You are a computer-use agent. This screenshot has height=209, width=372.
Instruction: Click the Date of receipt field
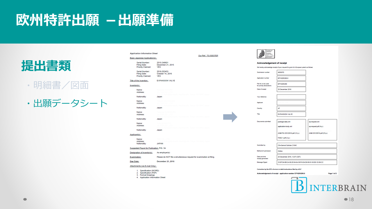pyautogui.click(x=291, y=89)
